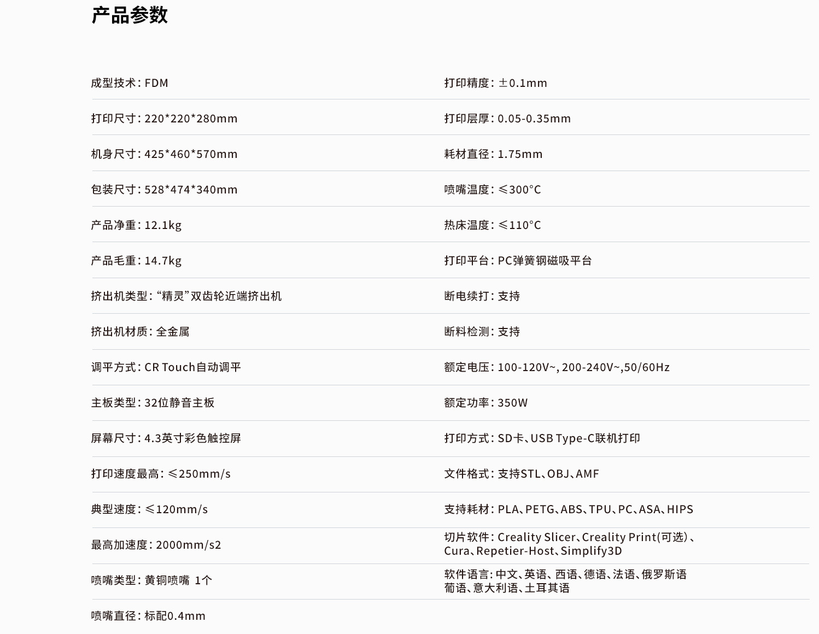Click the 额定电压 100-120V~ specification
The width and height of the screenshot is (819, 634).
coord(557,367)
